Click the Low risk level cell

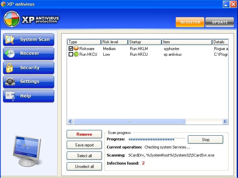[106, 54]
